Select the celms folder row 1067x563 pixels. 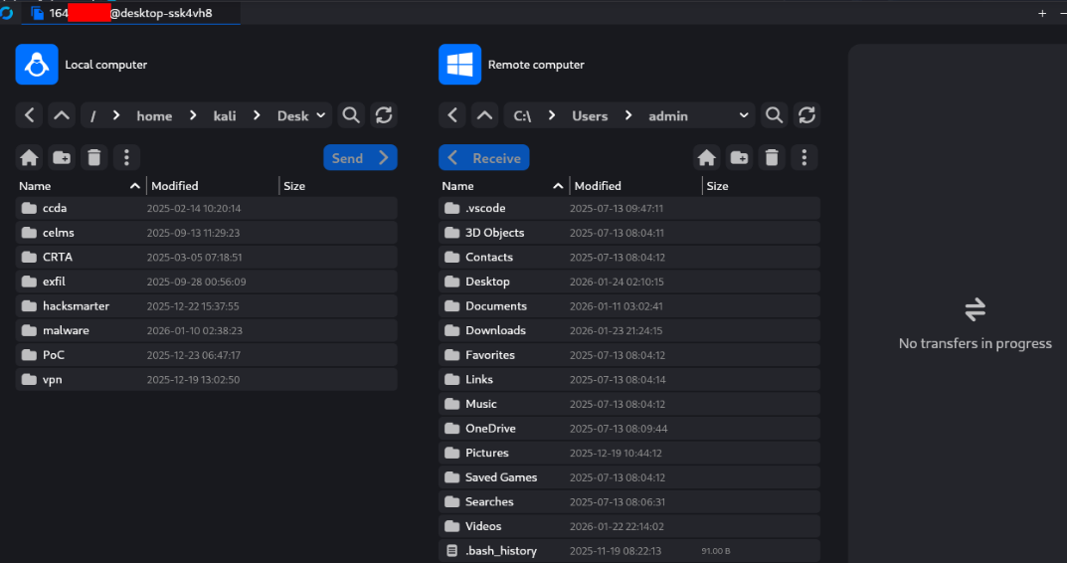pos(206,233)
